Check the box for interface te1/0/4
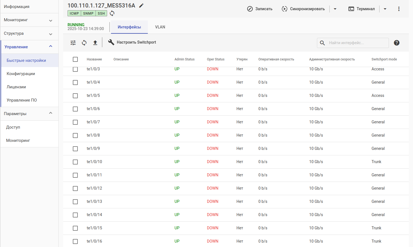Screen dimensions: 413x247 (x=75, y=83)
